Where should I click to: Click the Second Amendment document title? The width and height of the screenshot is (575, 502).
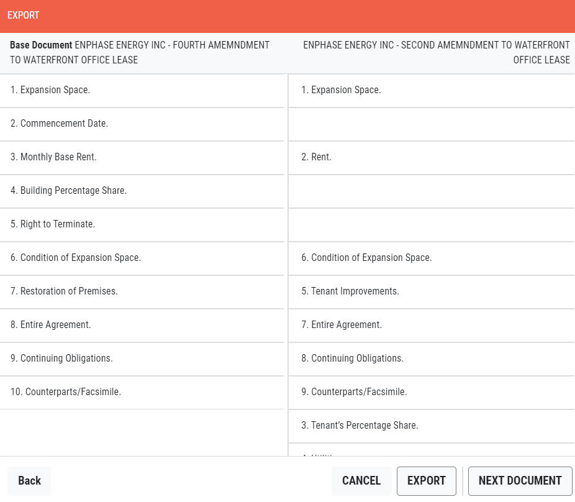[x=437, y=52]
